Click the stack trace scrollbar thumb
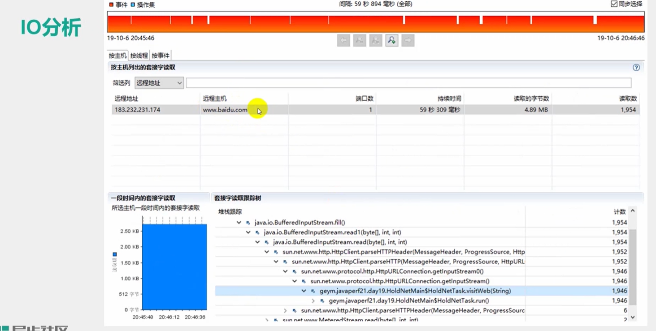 tap(633, 267)
